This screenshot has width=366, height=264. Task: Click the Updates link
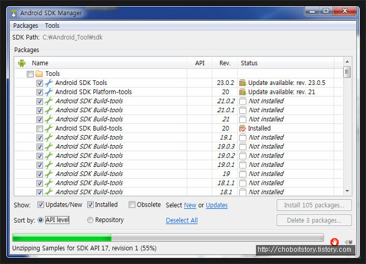(x=217, y=205)
